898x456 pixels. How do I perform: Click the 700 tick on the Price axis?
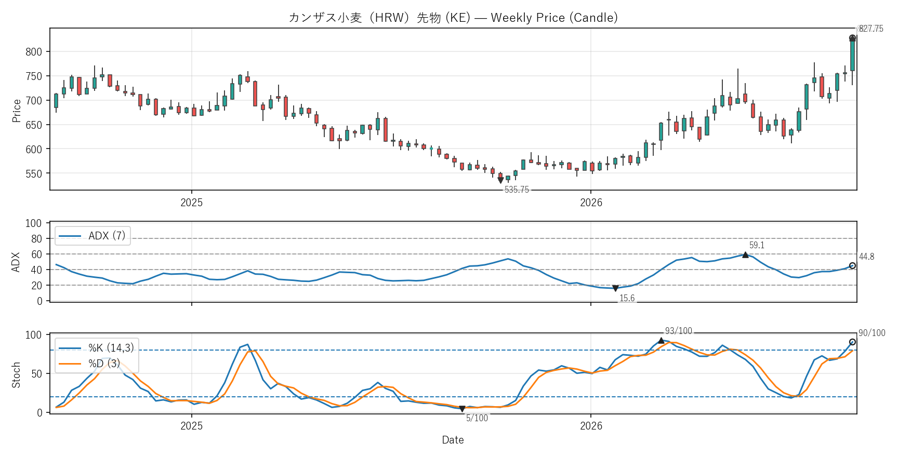[x=34, y=101]
